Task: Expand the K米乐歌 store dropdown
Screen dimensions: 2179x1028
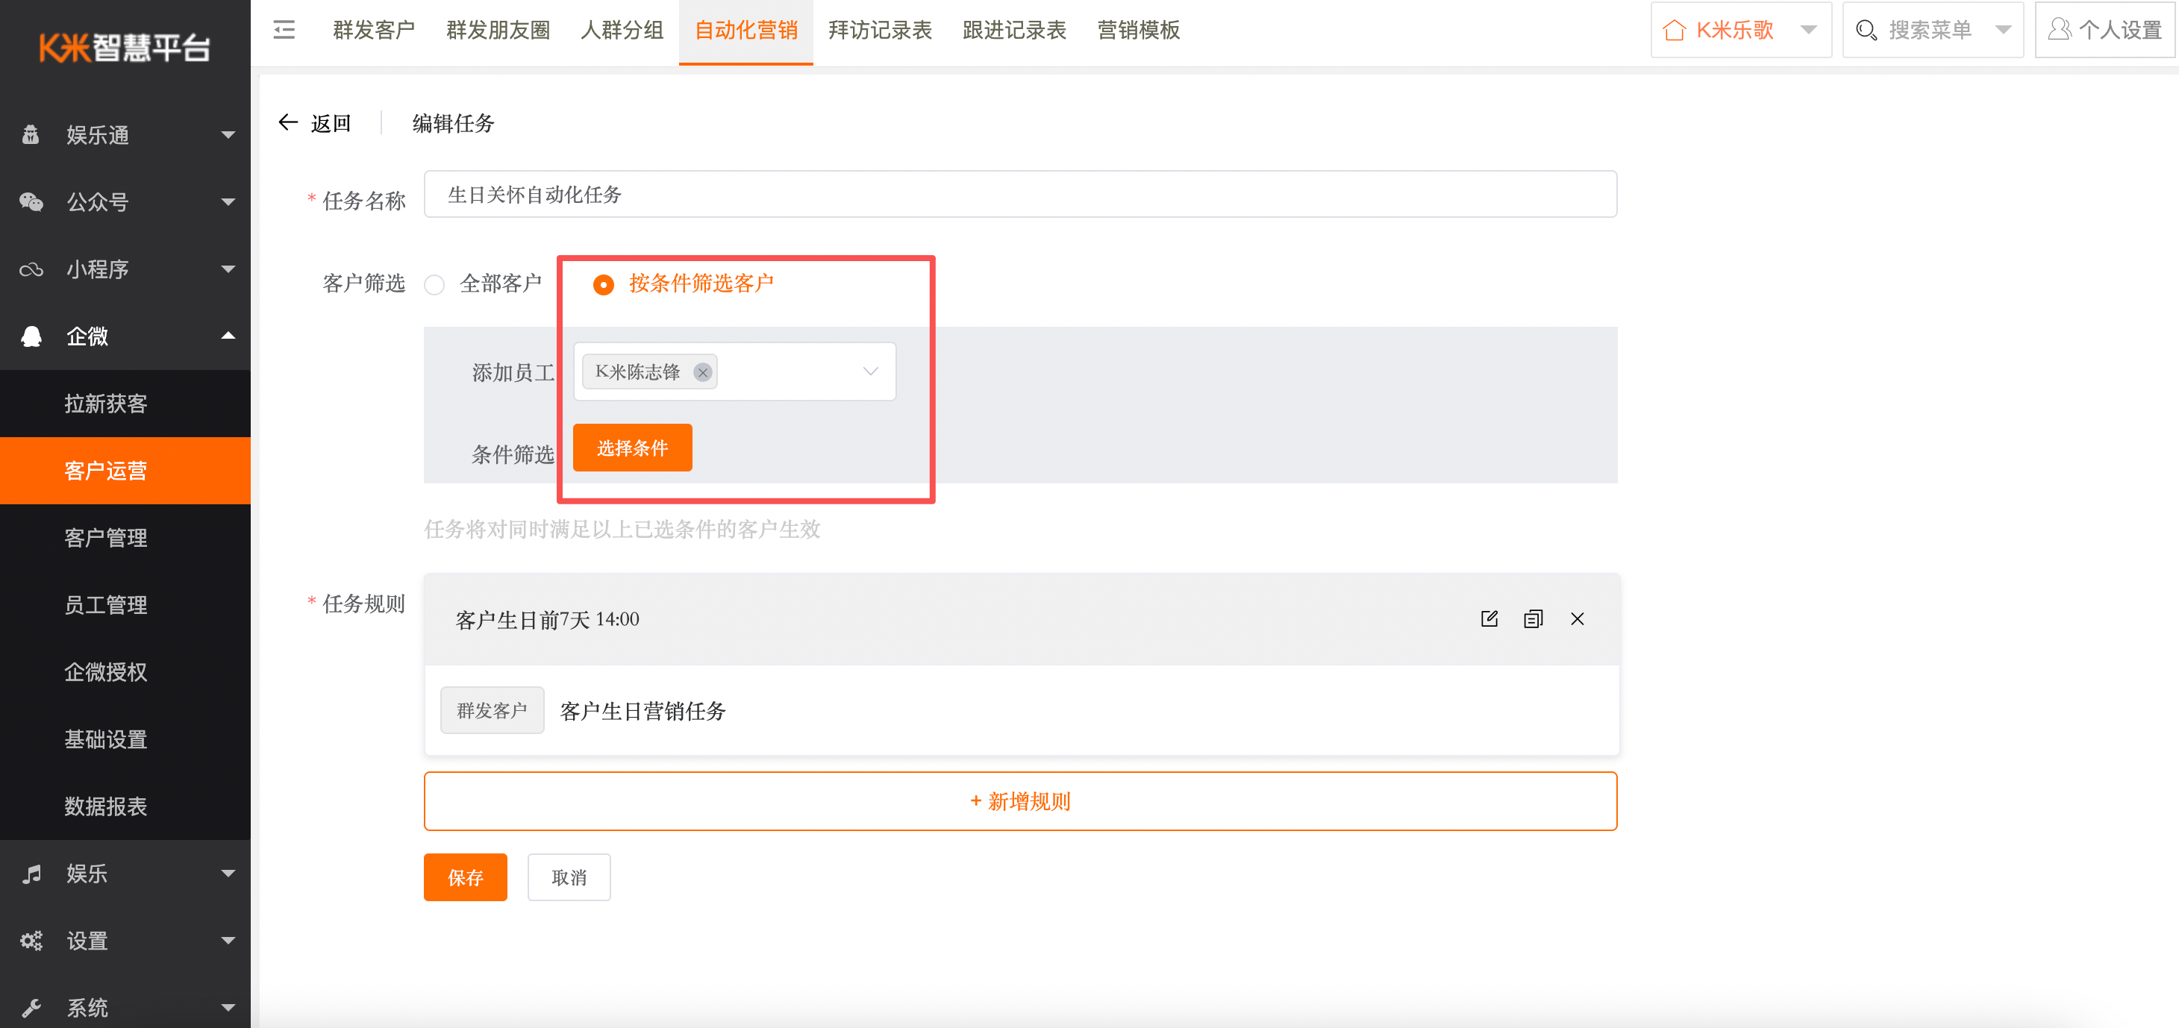Action: point(1809,31)
